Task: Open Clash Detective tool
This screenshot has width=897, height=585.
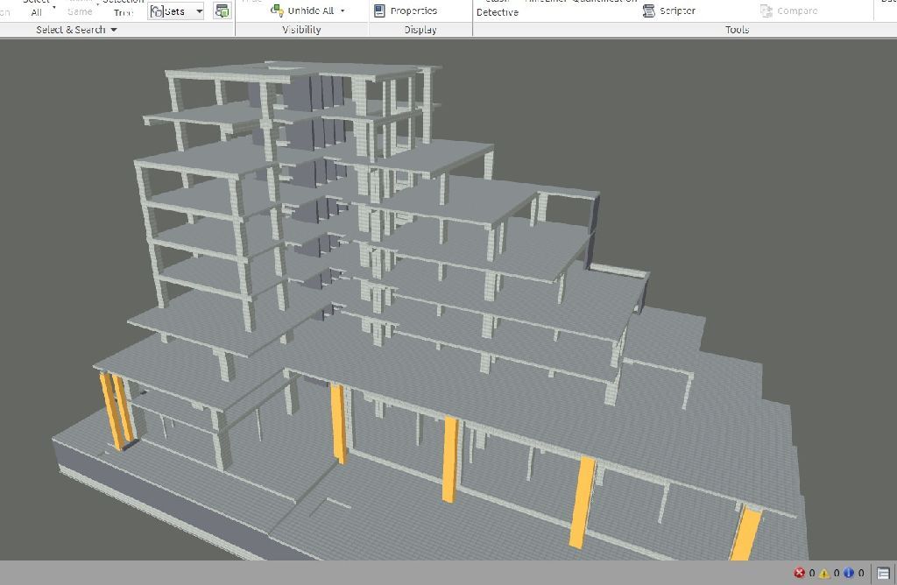Action: 497,11
